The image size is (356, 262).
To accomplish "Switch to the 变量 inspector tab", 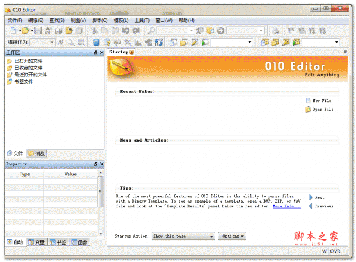I will coord(37,242).
